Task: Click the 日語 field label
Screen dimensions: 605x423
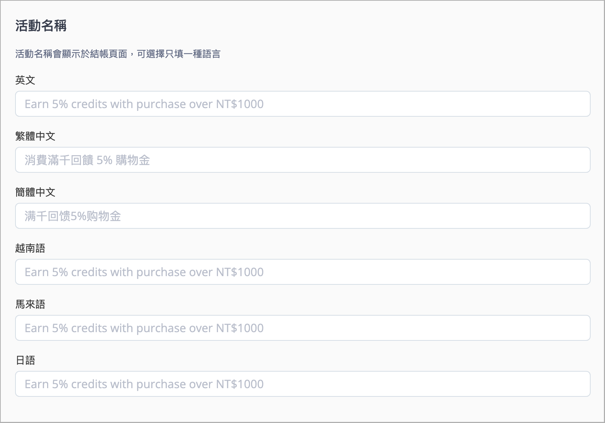Action: (25, 360)
